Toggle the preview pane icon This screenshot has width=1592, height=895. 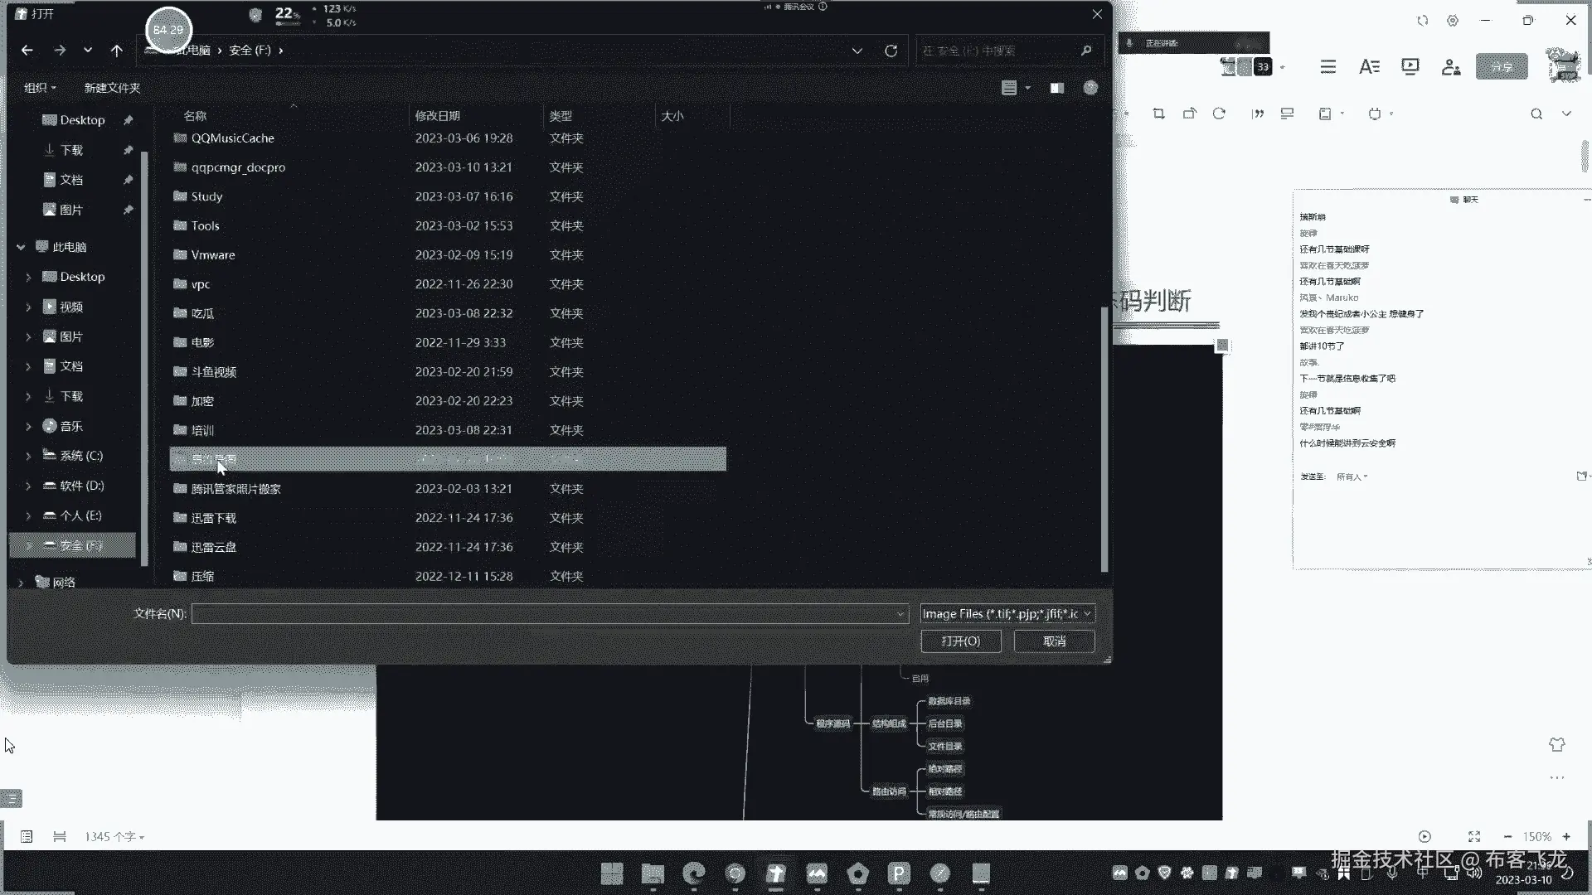pyautogui.click(x=1056, y=88)
